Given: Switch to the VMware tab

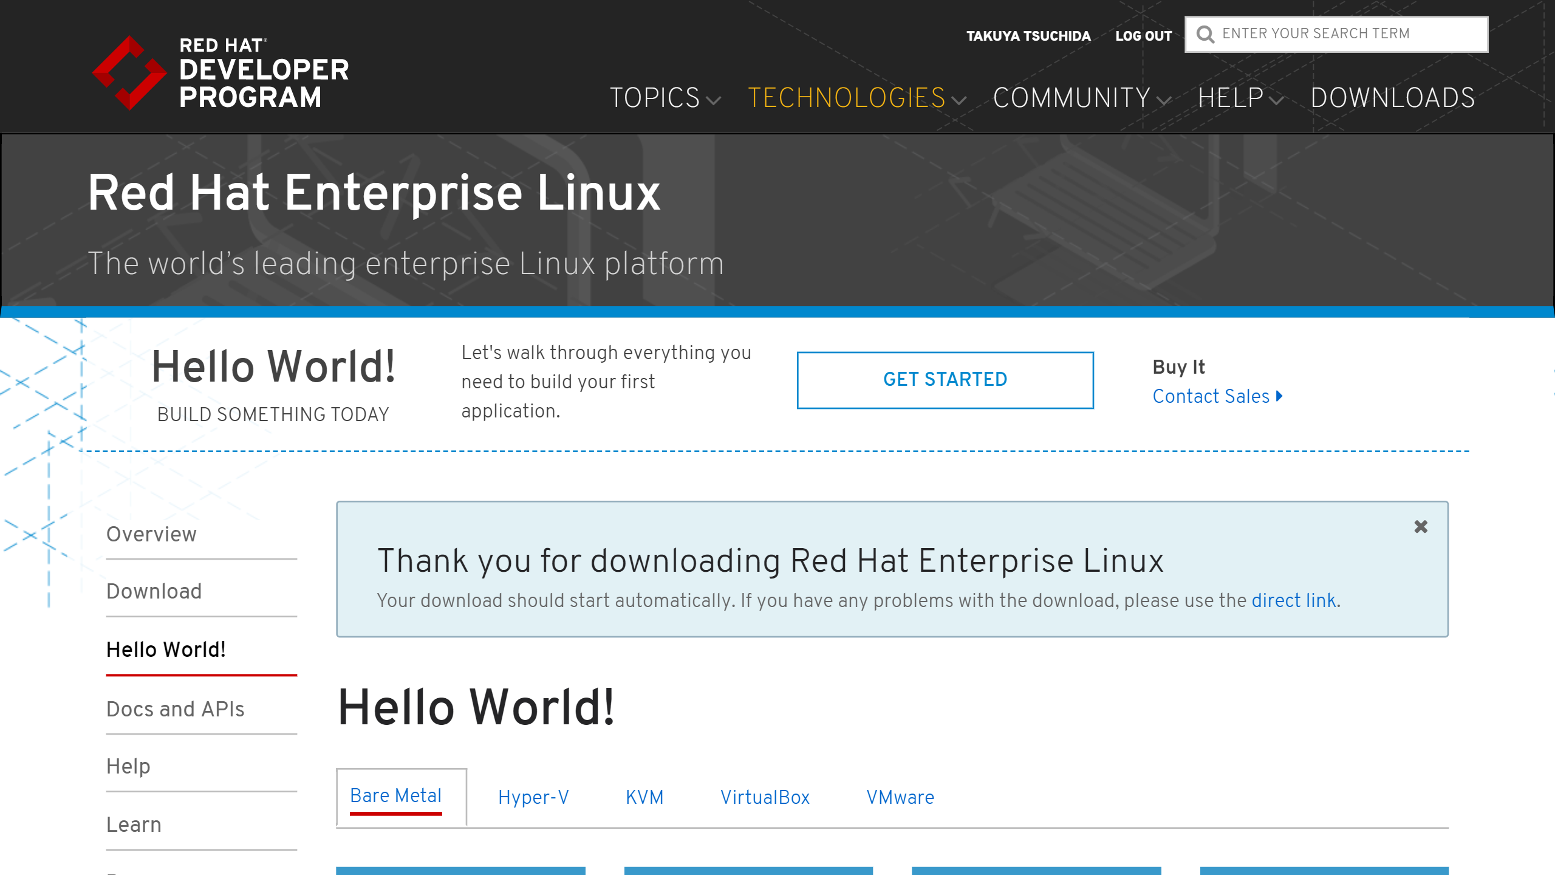Looking at the screenshot, I should [x=901, y=797].
